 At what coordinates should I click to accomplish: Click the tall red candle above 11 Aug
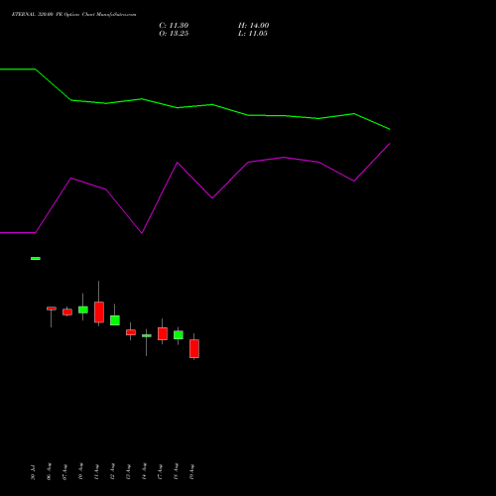pyautogui.click(x=99, y=311)
